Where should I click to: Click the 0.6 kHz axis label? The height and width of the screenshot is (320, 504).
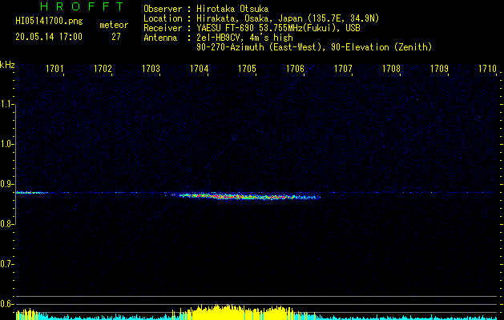(6, 304)
